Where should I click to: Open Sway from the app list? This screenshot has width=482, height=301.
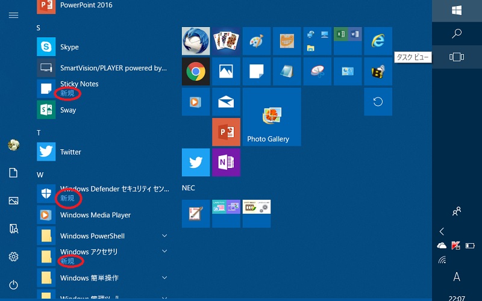(103, 110)
